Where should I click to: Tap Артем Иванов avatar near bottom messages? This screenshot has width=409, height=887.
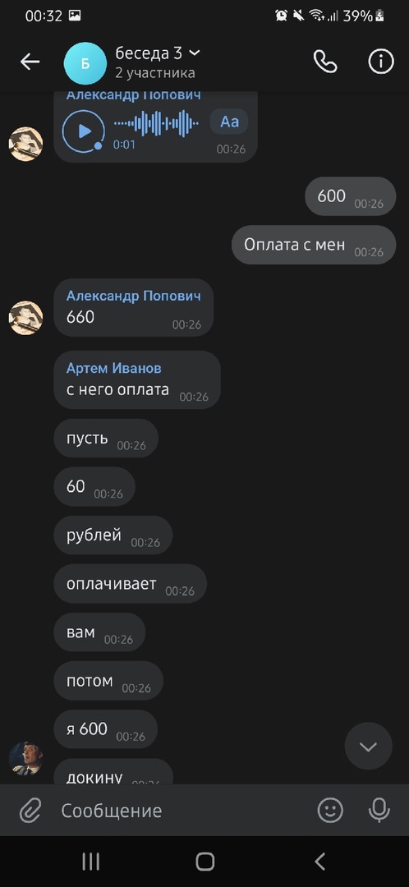tap(26, 759)
